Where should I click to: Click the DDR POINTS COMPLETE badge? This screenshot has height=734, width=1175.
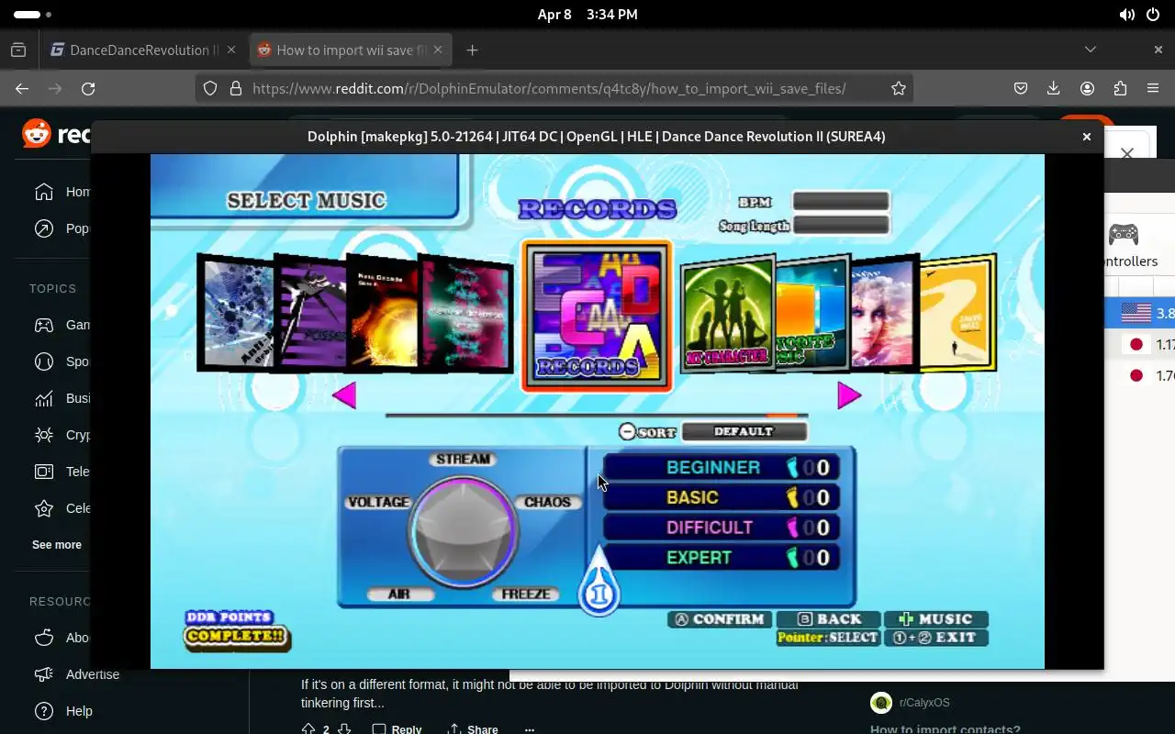(237, 629)
